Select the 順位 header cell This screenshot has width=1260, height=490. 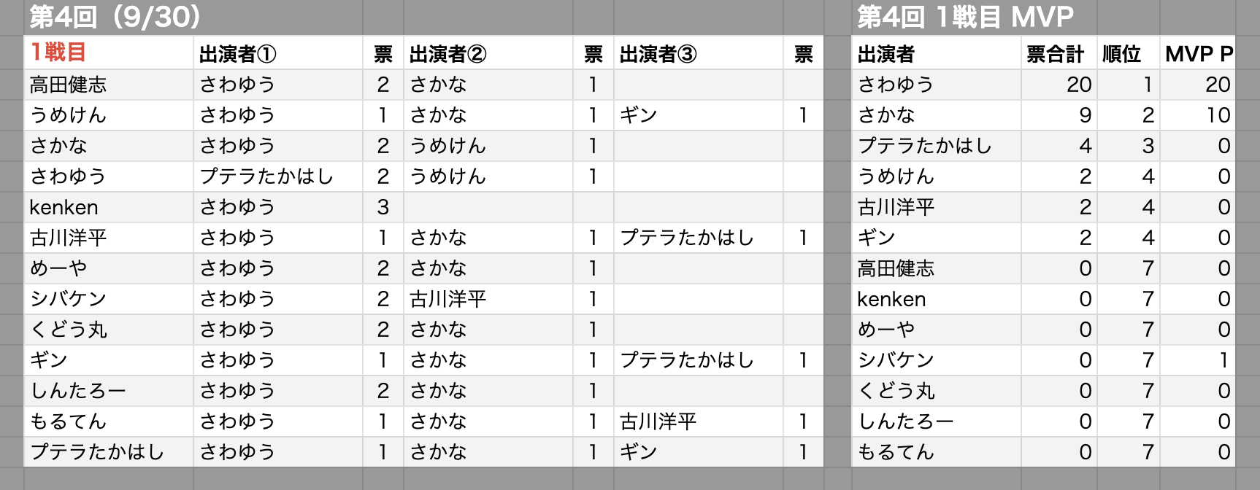[1121, 54]
